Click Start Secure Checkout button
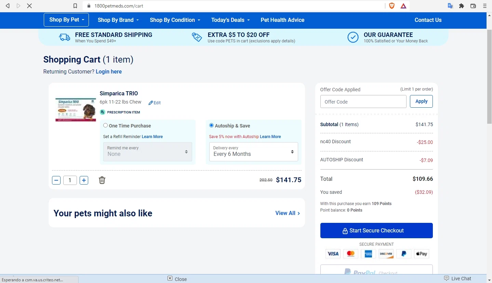The height and width of the screenshot is (283, 492). point(376,231)
